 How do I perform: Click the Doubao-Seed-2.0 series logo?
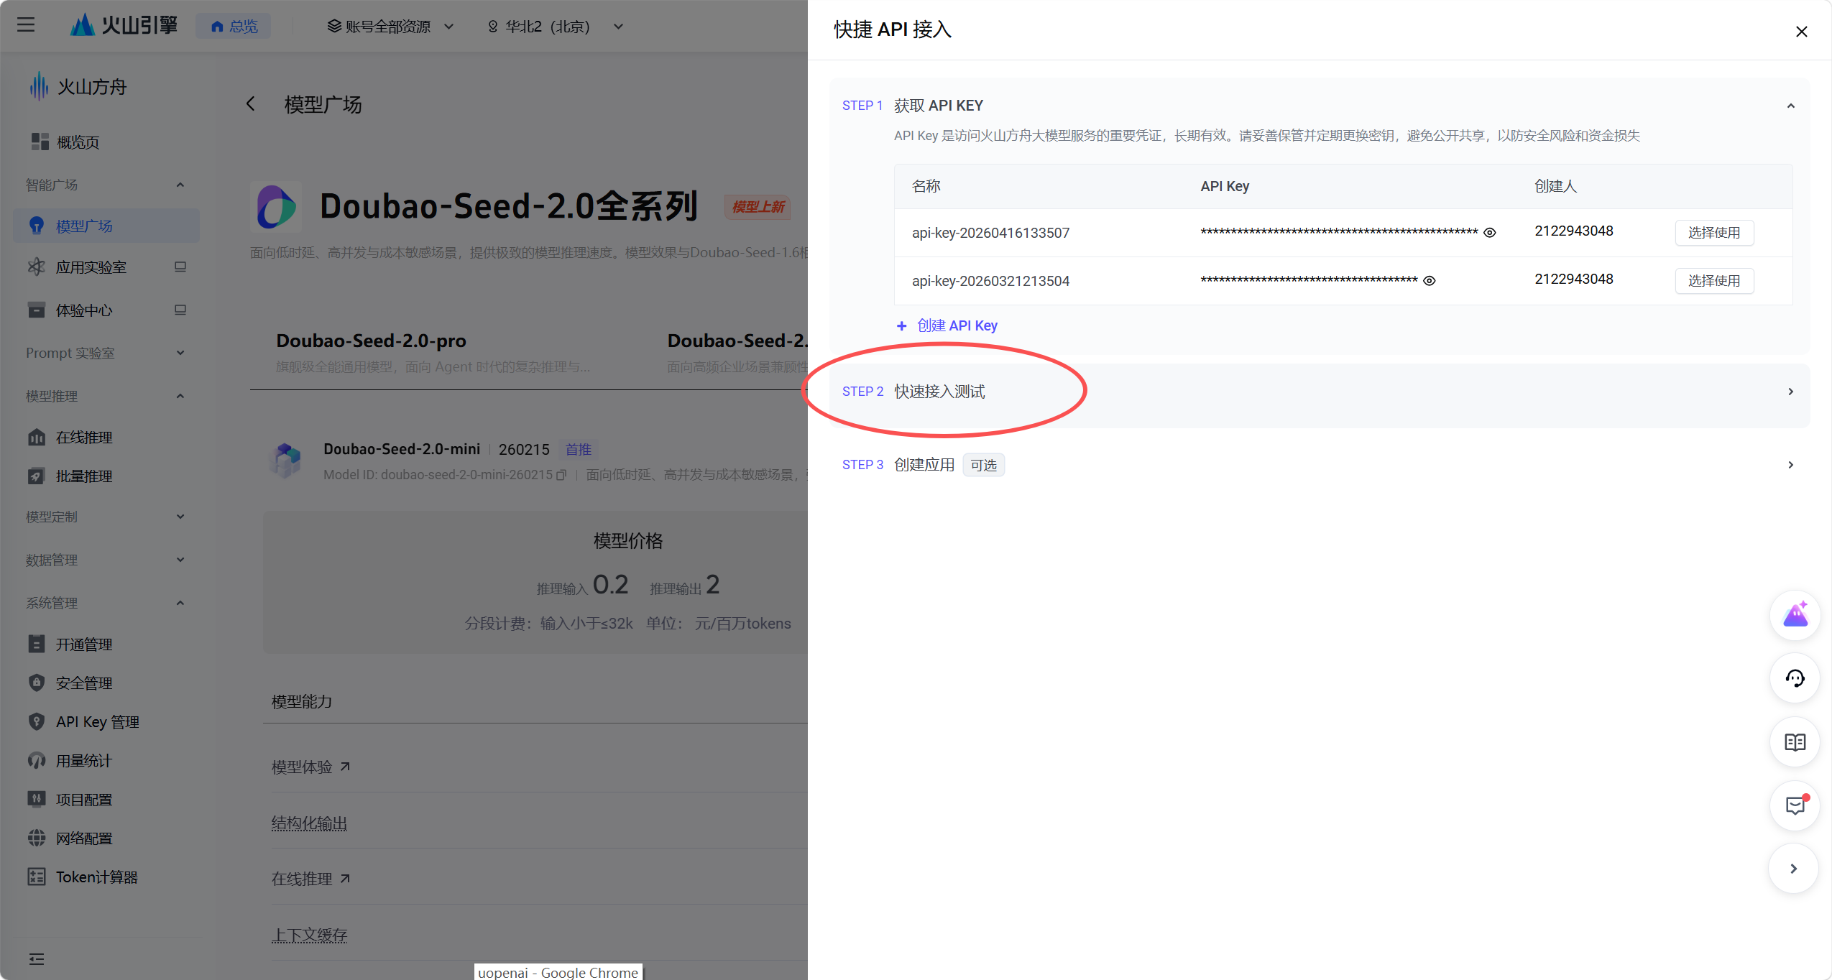[x=276, y=207]
